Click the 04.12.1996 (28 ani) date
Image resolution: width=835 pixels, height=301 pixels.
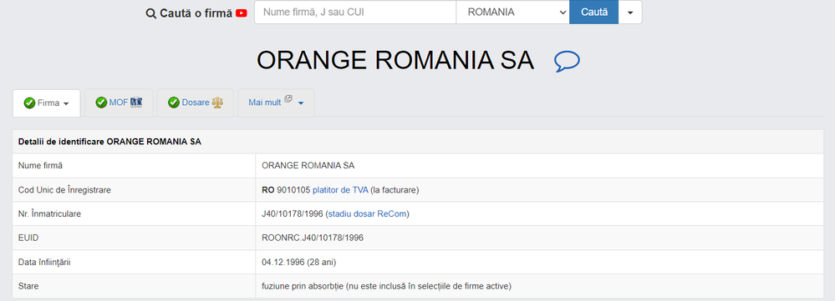click(x=298, y=263)
